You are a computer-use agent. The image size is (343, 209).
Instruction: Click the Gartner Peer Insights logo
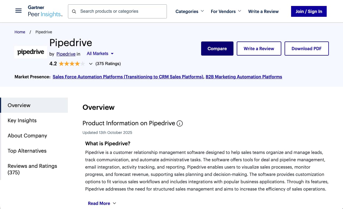pos(45,11)
